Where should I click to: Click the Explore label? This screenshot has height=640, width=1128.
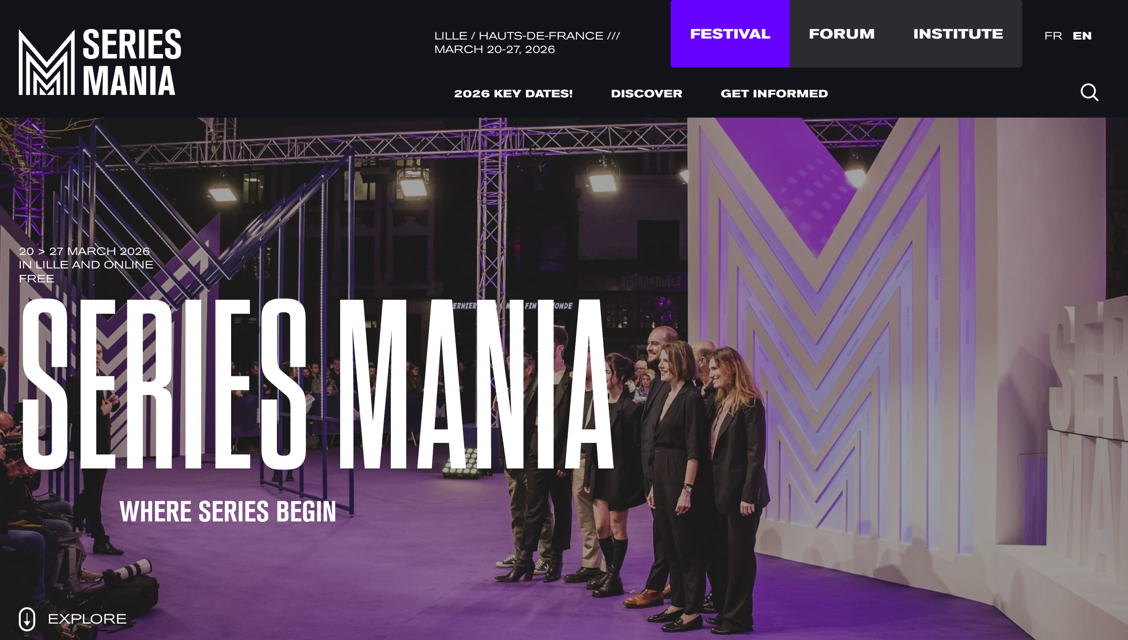pyautogui.click(x=87, y=619)
